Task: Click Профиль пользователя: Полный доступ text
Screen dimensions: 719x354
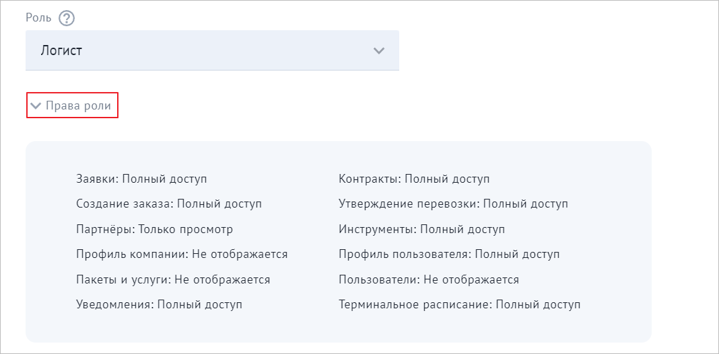Action: 450,254
